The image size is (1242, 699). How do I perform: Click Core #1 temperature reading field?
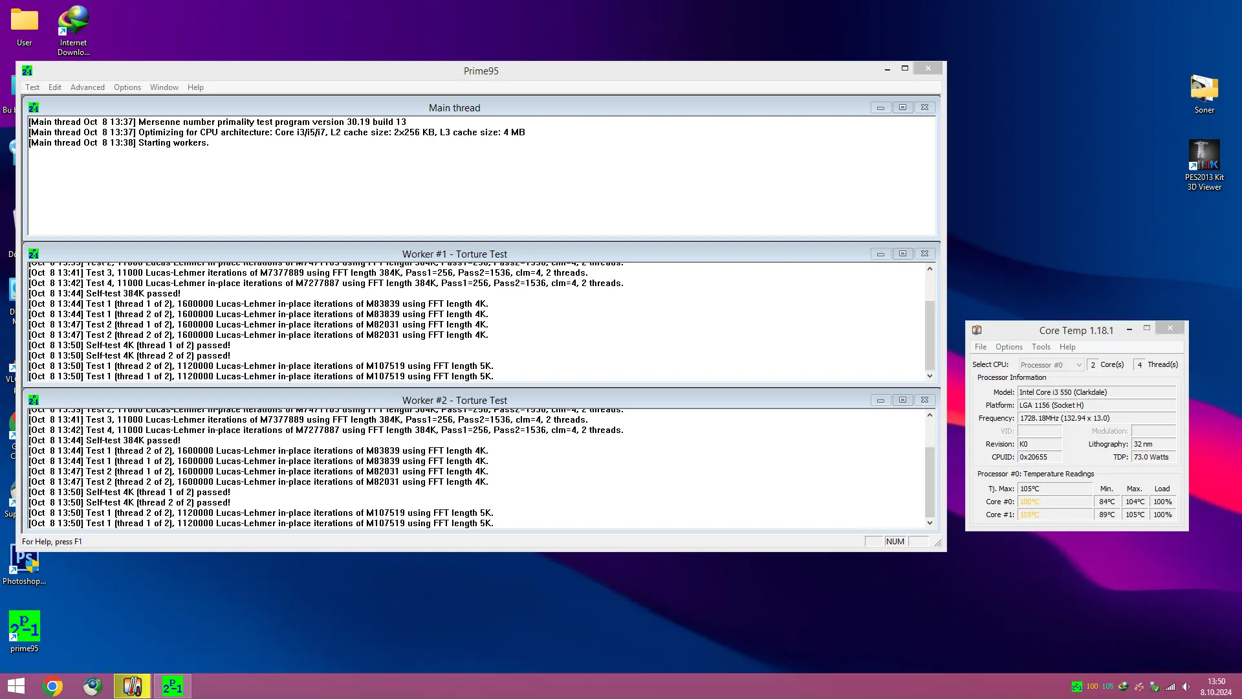click(1055, 515)
